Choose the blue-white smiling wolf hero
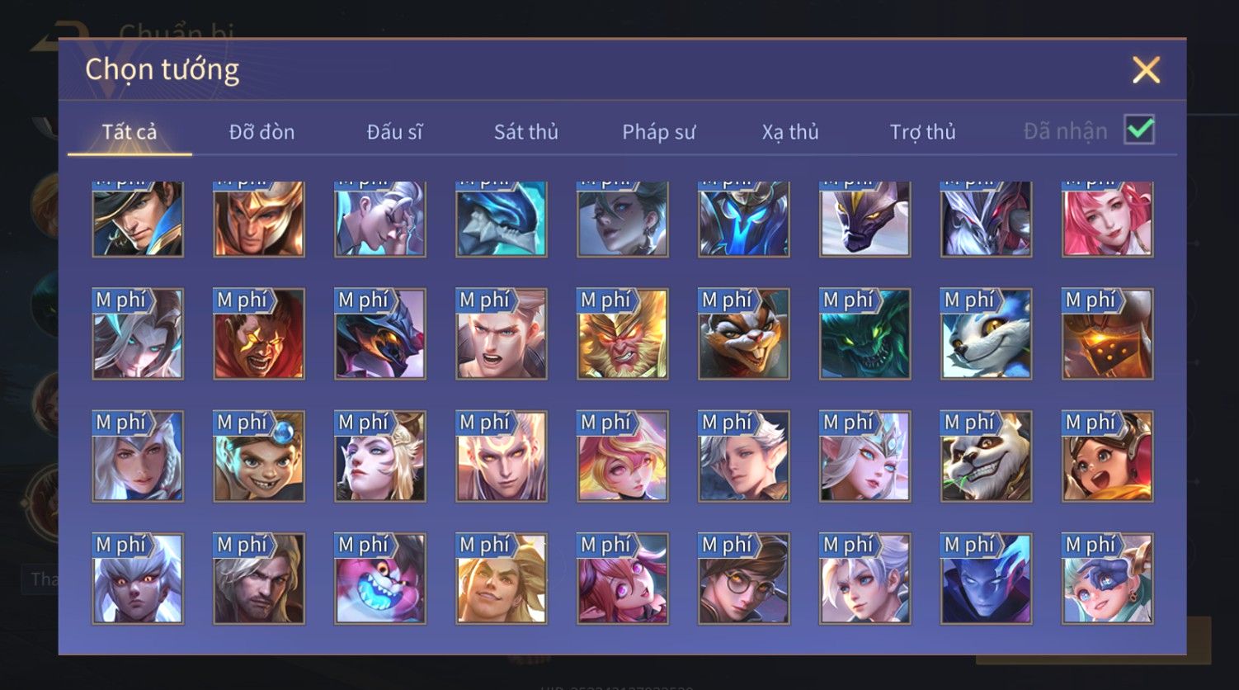 point(987,333)
